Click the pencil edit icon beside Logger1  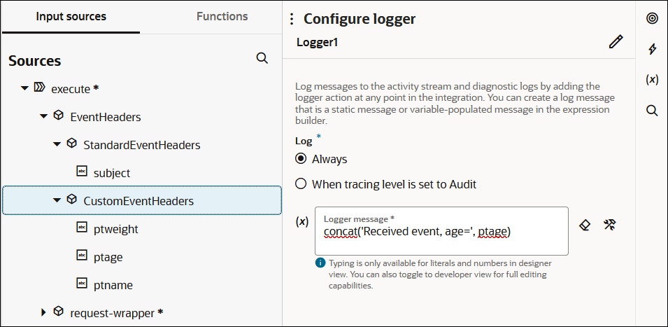tap(616, 42)
